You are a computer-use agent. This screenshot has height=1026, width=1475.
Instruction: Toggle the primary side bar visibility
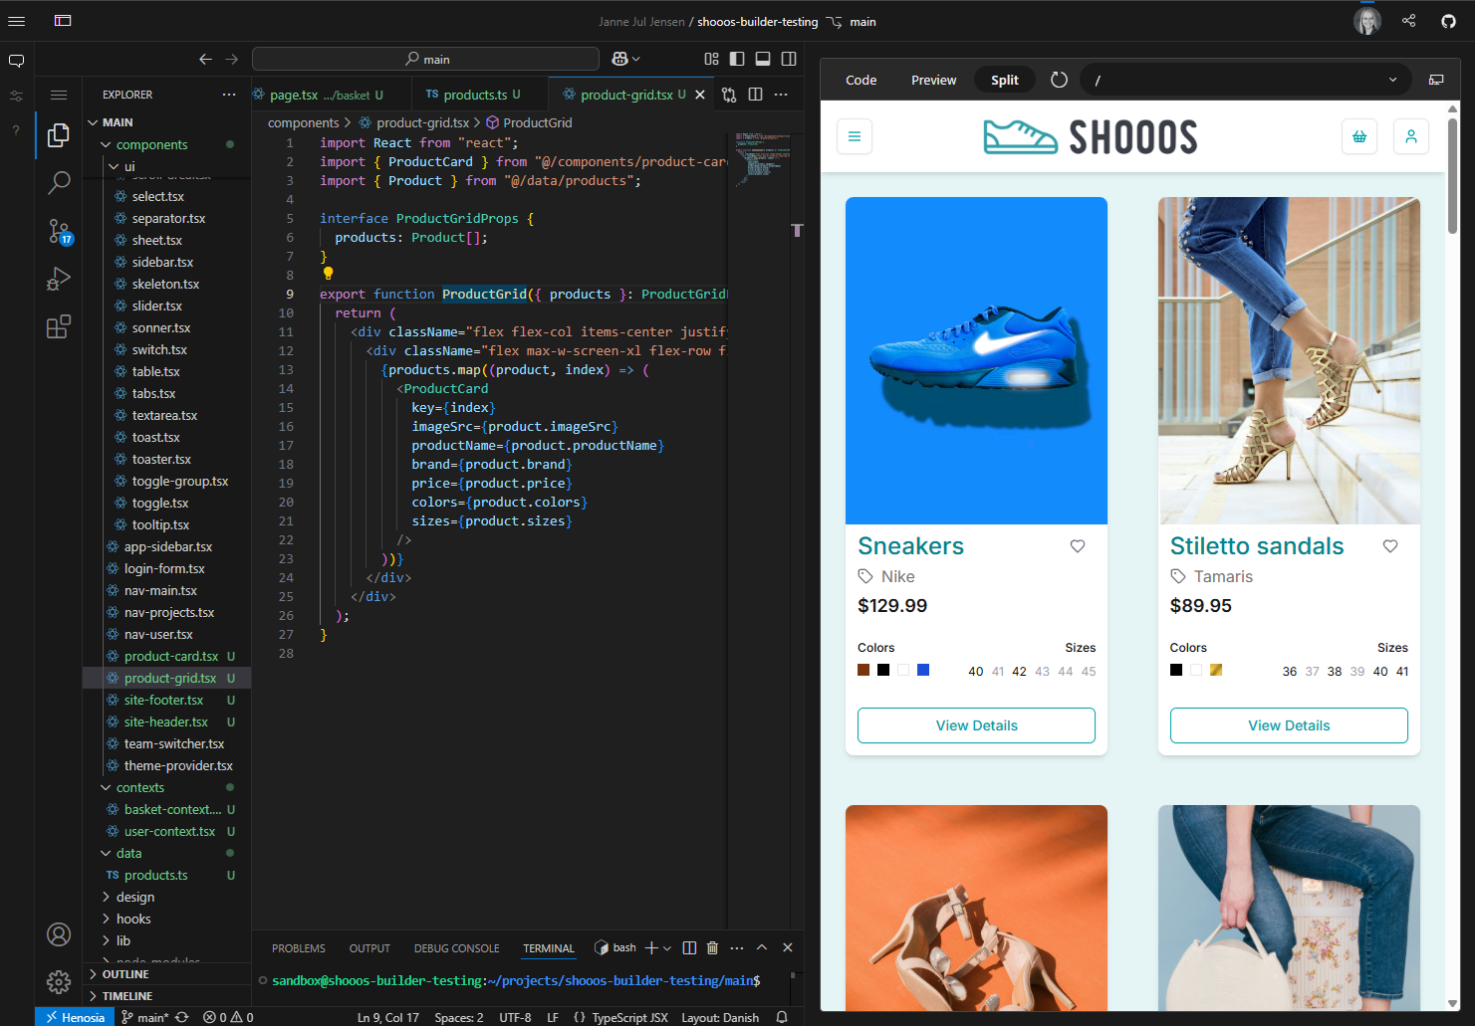click(x=737, y=60)
